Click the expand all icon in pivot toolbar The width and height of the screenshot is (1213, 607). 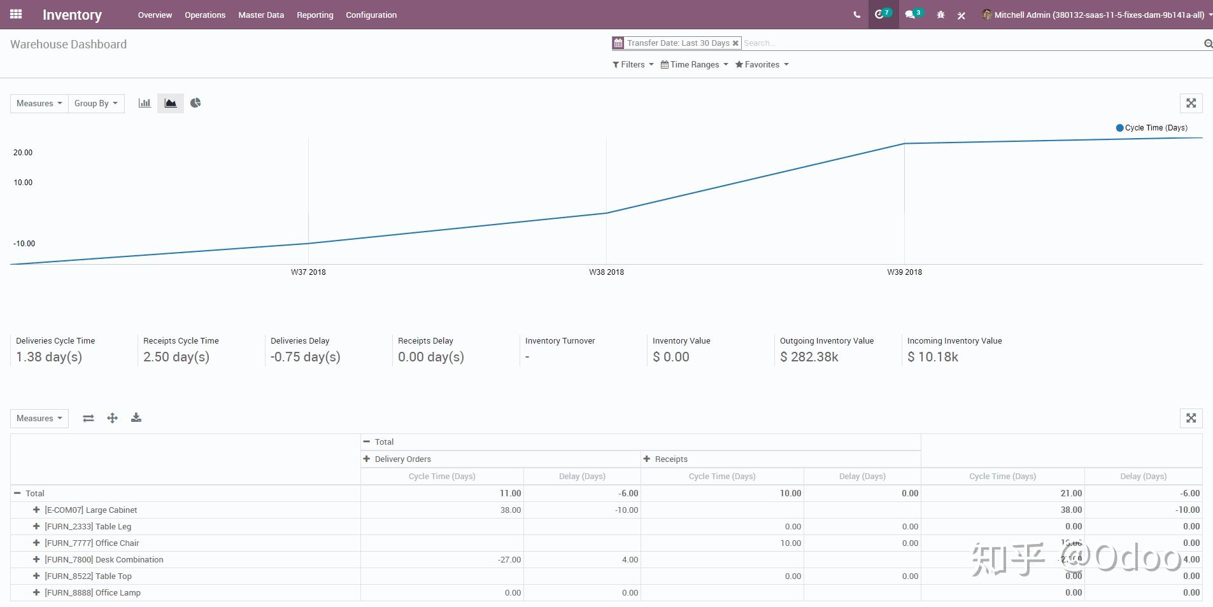[112, 418]
